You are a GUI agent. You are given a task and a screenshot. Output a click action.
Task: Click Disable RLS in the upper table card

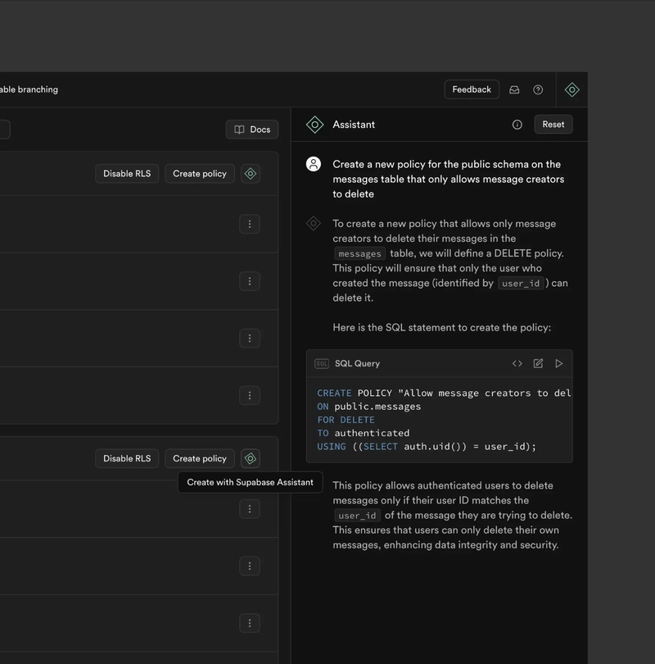(x=127, y=174)
